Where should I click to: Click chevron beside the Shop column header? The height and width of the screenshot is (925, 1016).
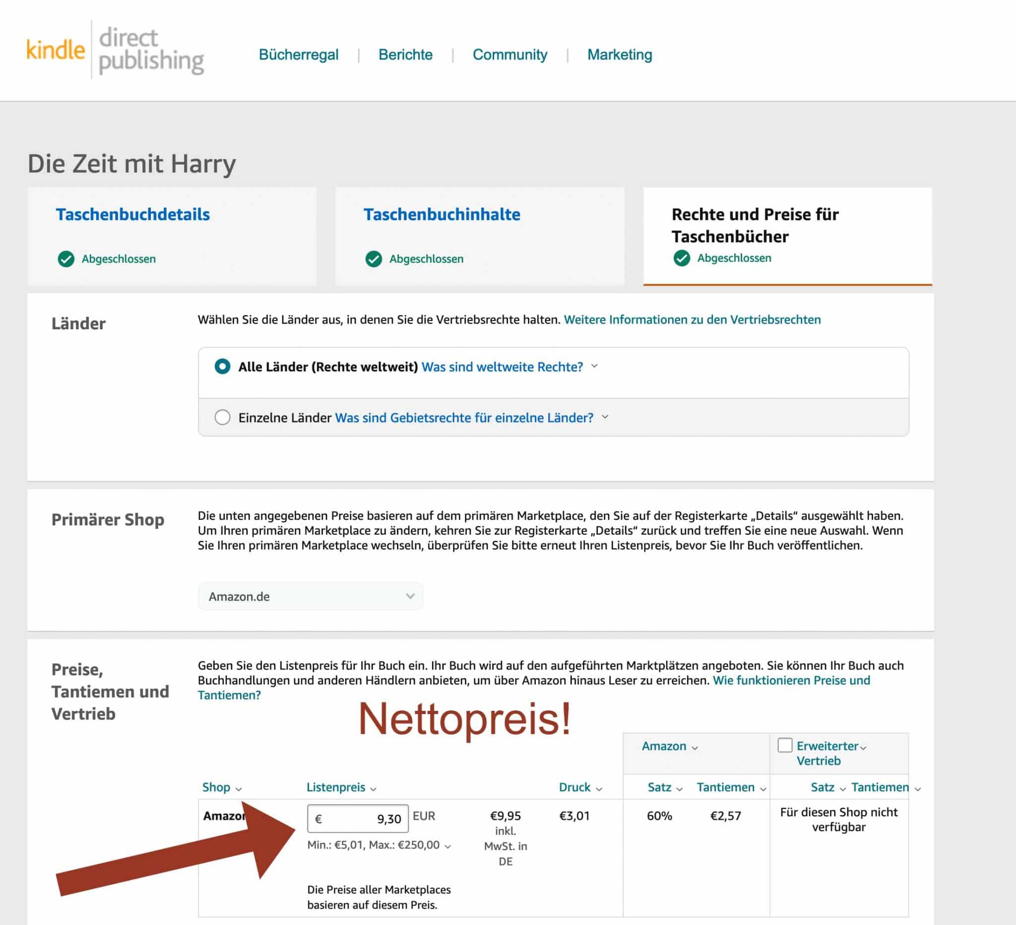(239, 789)
